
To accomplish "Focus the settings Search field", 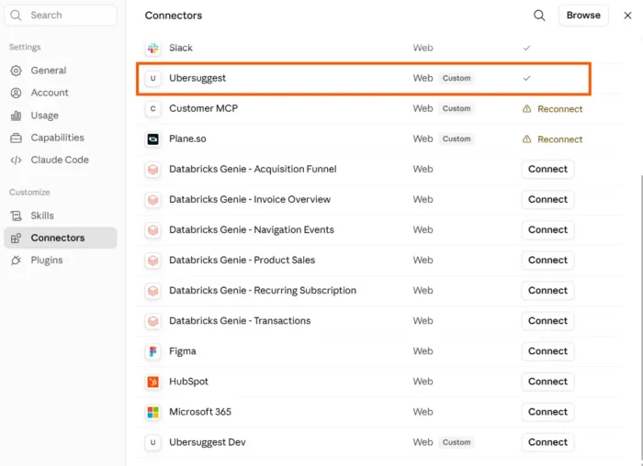I will tap(61, 16).
